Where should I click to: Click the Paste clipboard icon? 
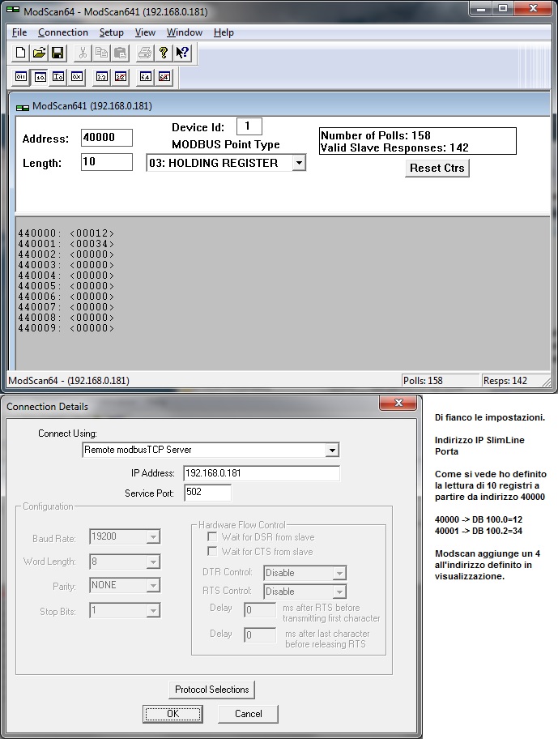click(120, 53)
